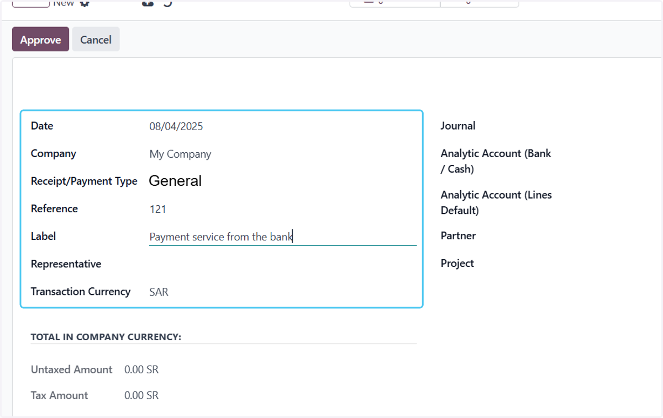The image size is (663, 418).
Task: Click the Label field caption
Action: click(44, 236)
